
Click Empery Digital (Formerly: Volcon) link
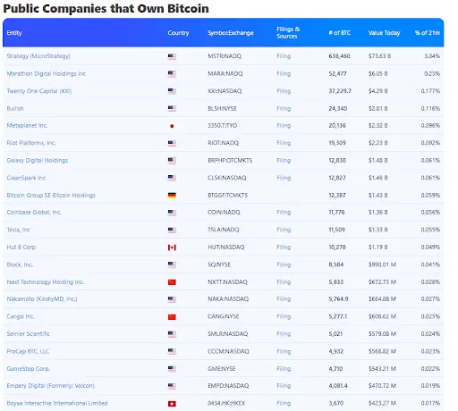[x=51, y=386]
